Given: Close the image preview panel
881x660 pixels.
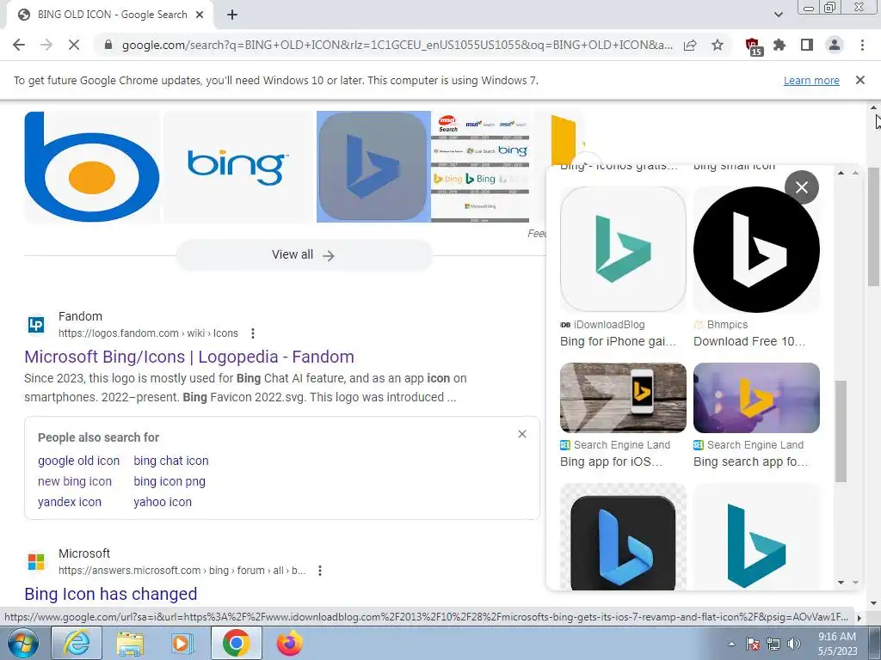Looking at the screenshot, I should tap(802, 186).
